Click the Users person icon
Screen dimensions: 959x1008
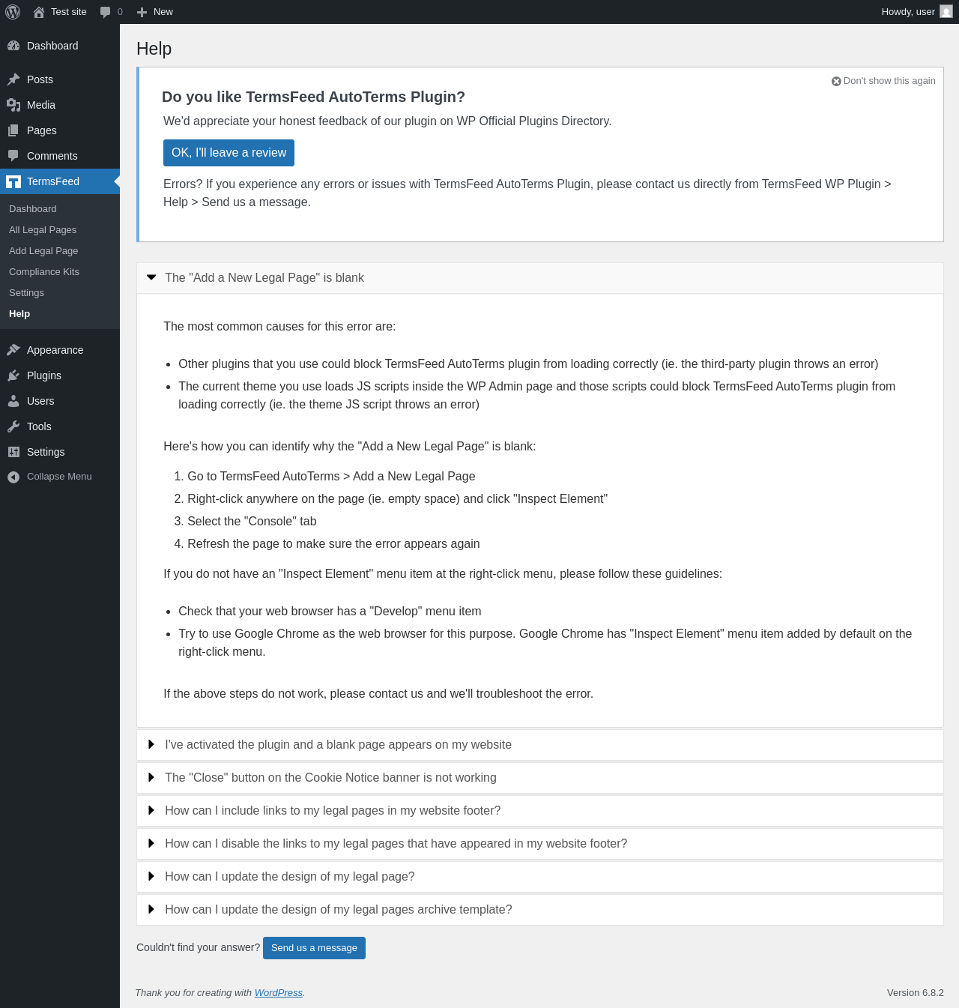point(13,401)
